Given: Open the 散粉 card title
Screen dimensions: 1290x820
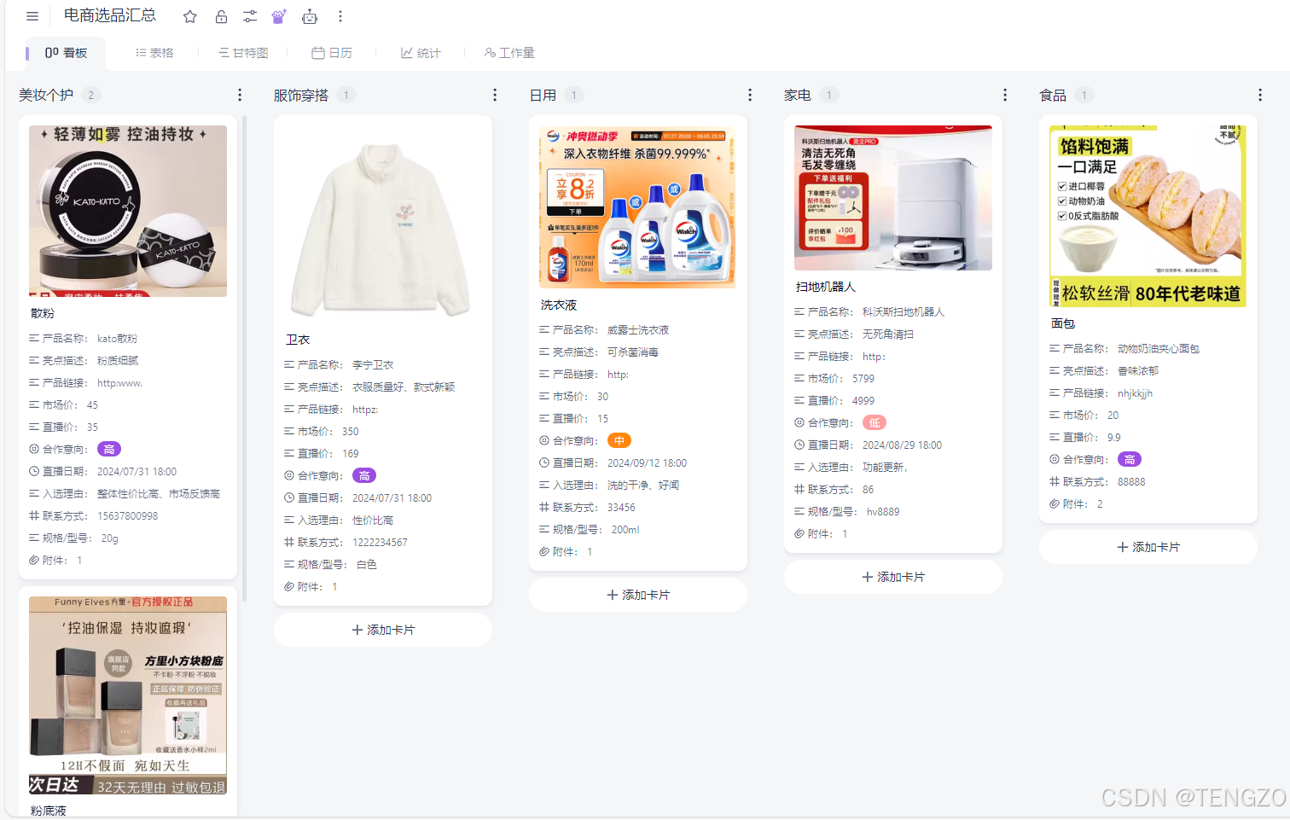Looking at the screenshot, I should [x=43, y=313].
